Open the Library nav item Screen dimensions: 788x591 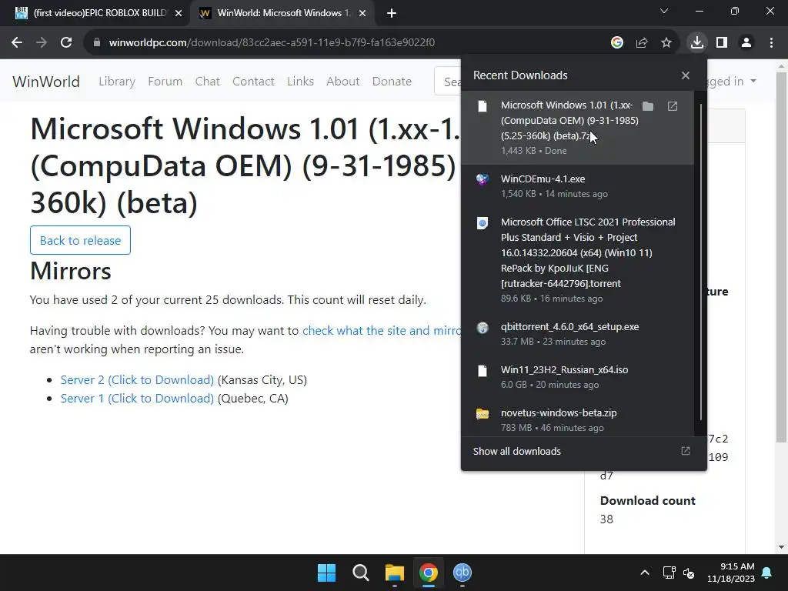[117, 82]
